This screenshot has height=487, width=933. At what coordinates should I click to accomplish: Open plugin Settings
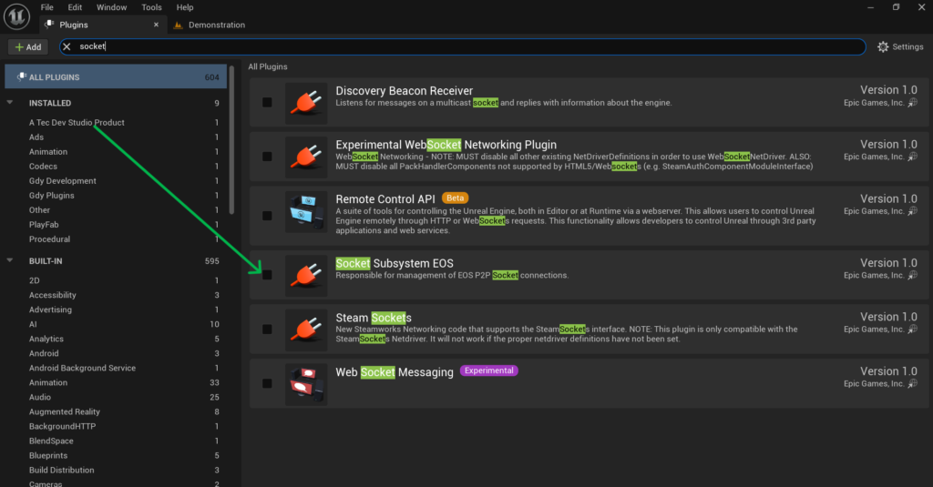(x=901, y=47)
